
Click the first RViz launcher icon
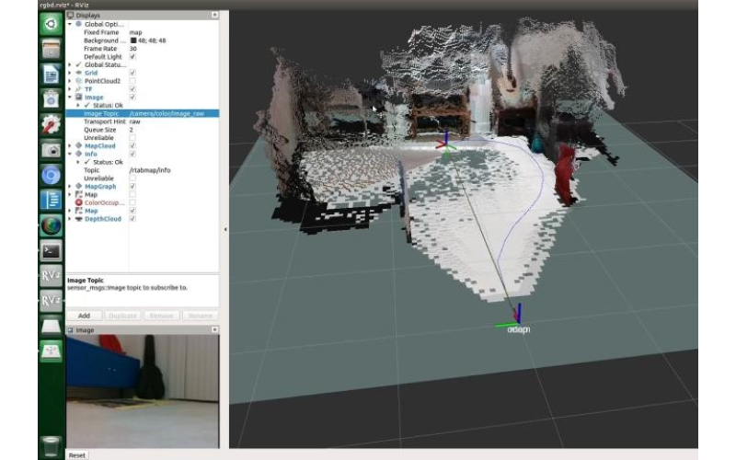pos(52,275)
